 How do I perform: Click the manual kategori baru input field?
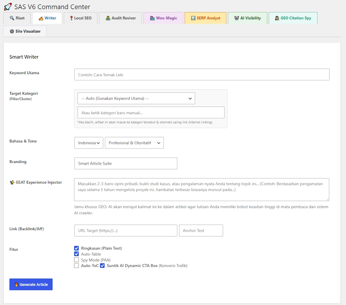(x=151, y=113)
